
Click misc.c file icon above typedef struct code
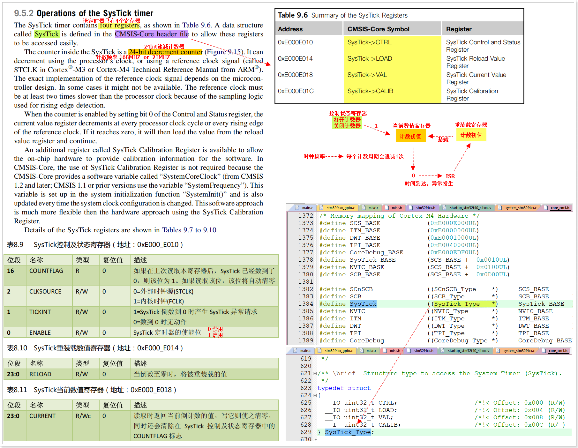coord(361,351)
